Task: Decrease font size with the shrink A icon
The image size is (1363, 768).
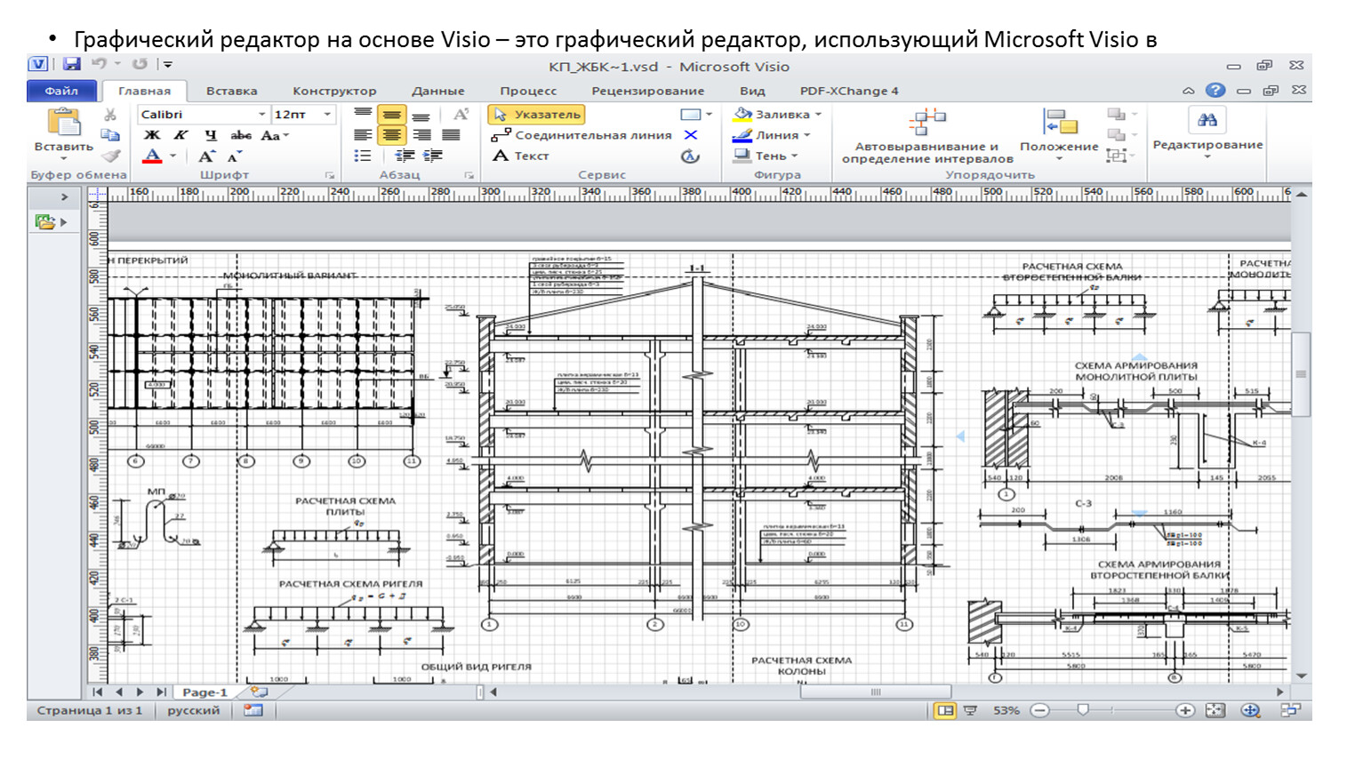Action: [235, 156]
